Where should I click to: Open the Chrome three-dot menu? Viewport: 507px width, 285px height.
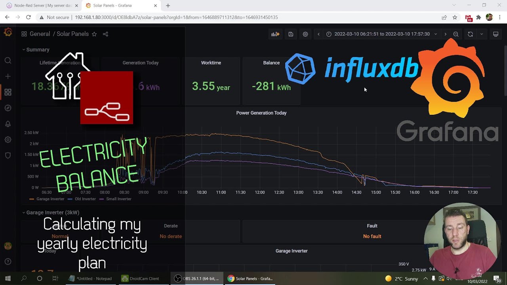pos(500,17)
